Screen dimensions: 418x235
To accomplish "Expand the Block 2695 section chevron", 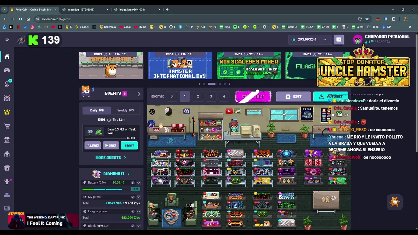I will 138,226.
